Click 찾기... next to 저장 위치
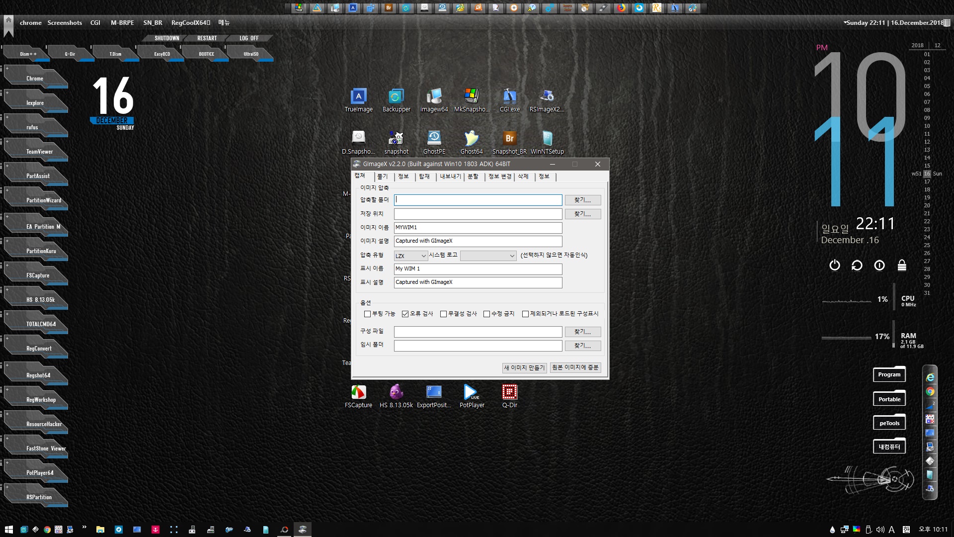This screenshot has height=537, width=954. click(x=582, y=214)
